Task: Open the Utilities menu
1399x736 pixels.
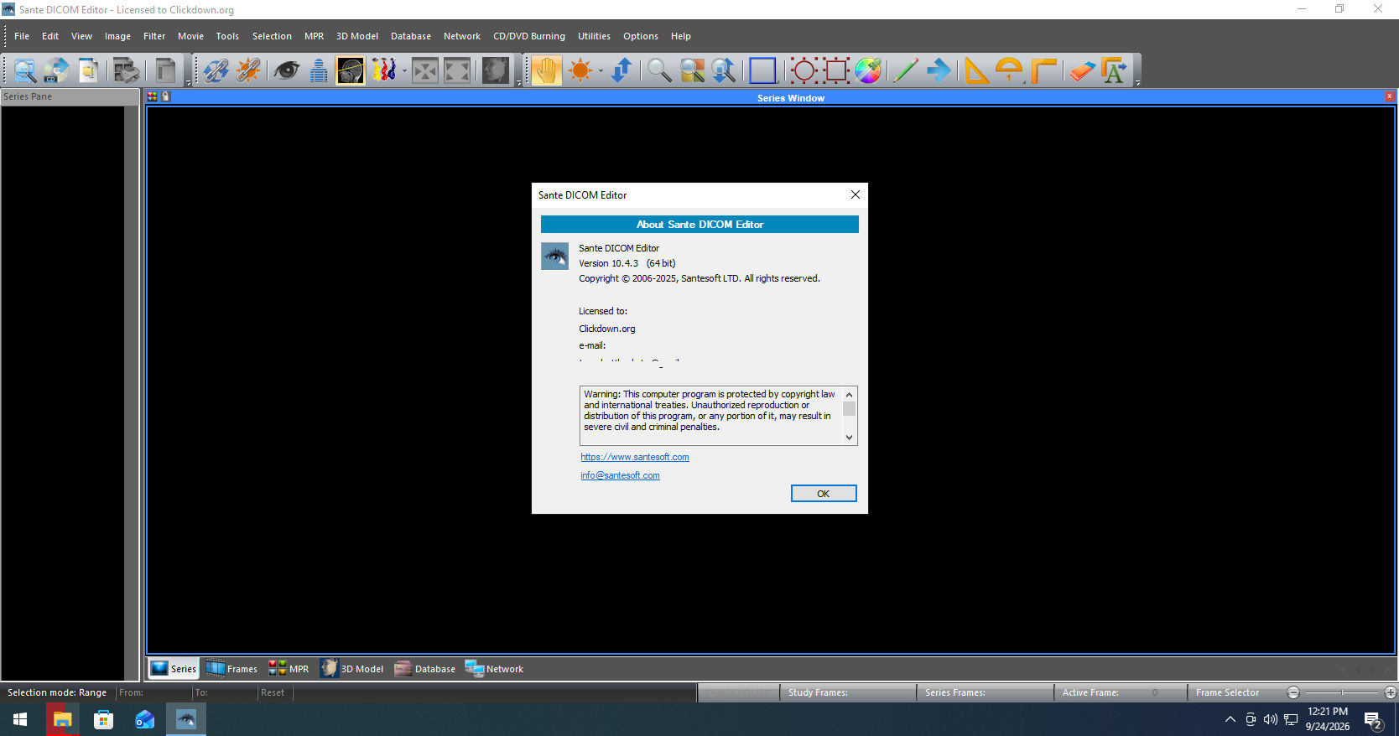Action: [594, 36]
